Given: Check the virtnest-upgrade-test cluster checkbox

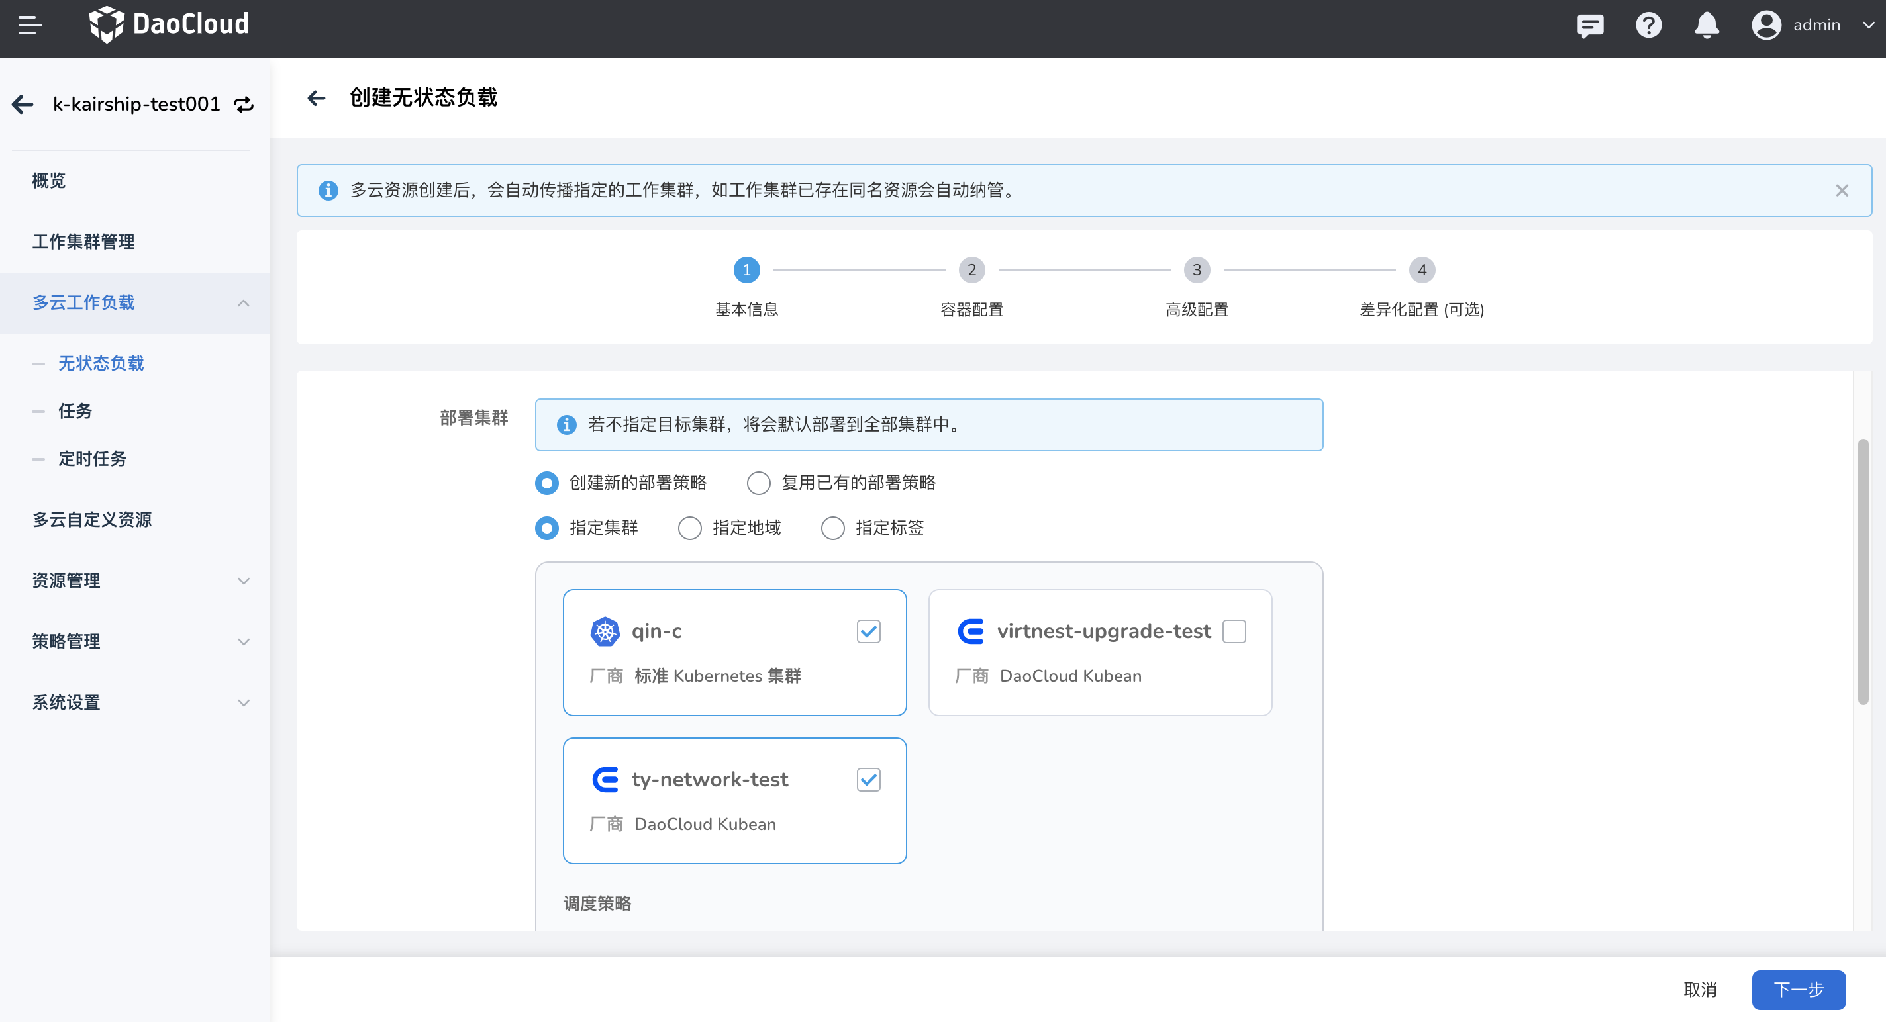Looking at the screenshot, I should click(1234, 631).
